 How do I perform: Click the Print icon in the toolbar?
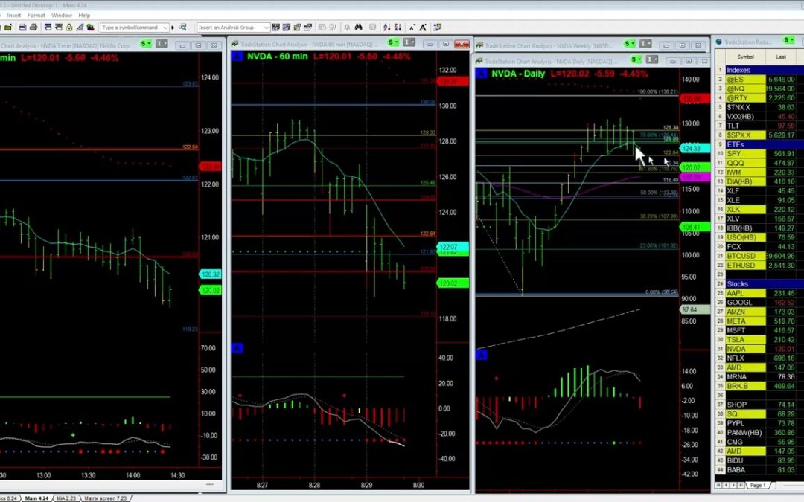pyautogui.click(x=34, y=28)
